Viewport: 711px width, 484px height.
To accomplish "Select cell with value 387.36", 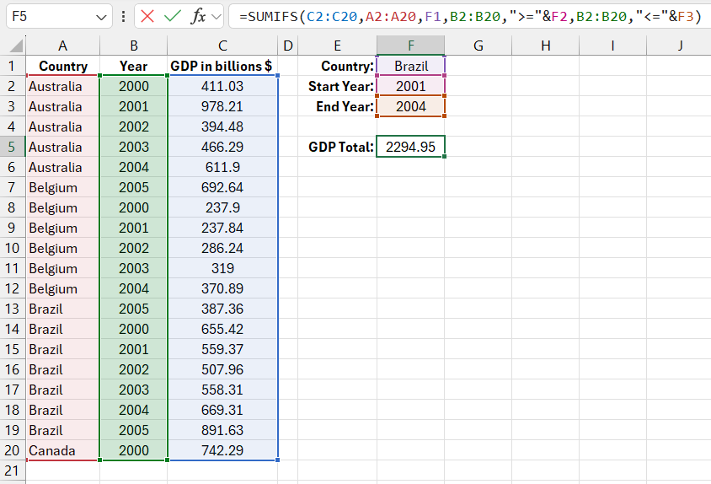I will 222,309.
